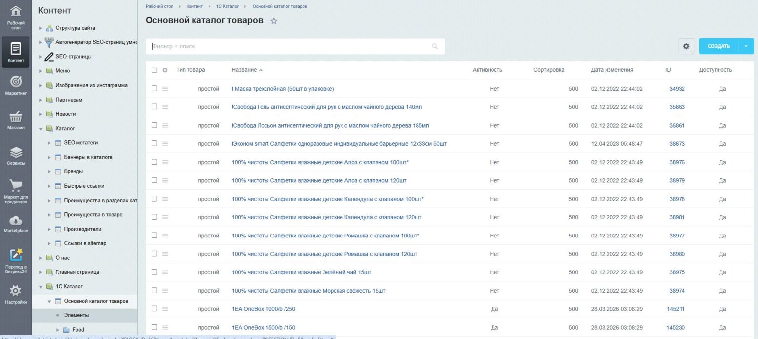
Task: Open the Настройки sidebar section
Action: 16,294
